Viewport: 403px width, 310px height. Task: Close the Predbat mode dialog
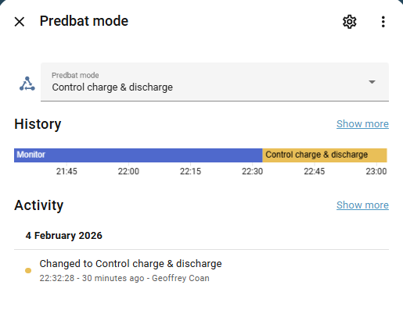tap(20, 22)
